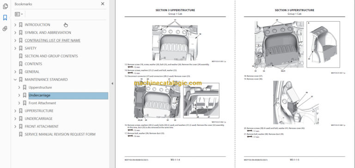Select MAINTENANCE STANDARD bookmark
This screenshot has height=168, width=355.
tap(46, 80)
